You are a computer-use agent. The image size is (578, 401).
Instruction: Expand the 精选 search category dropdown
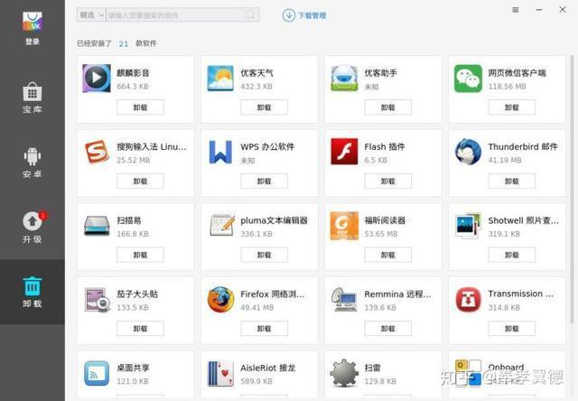(x=91, y=14)
